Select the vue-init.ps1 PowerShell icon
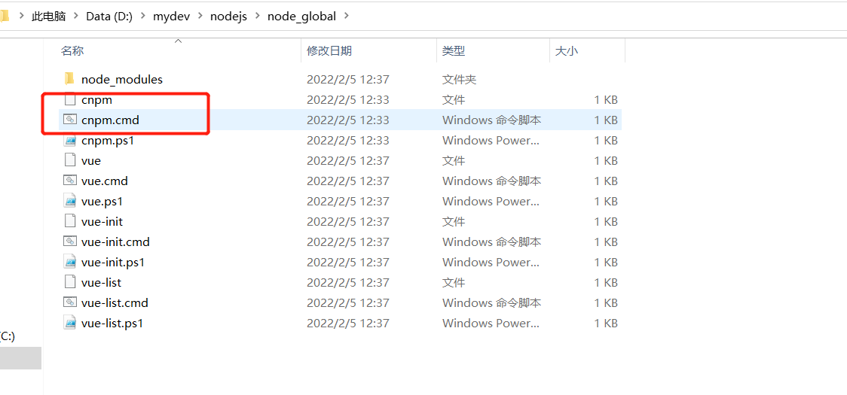 point(69,263)
